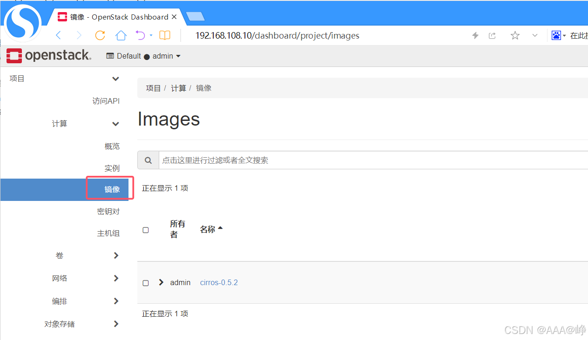Click the purple undo-restore icon
The width and height of the screenshot is (588, 340).
(x=141, y=35)
